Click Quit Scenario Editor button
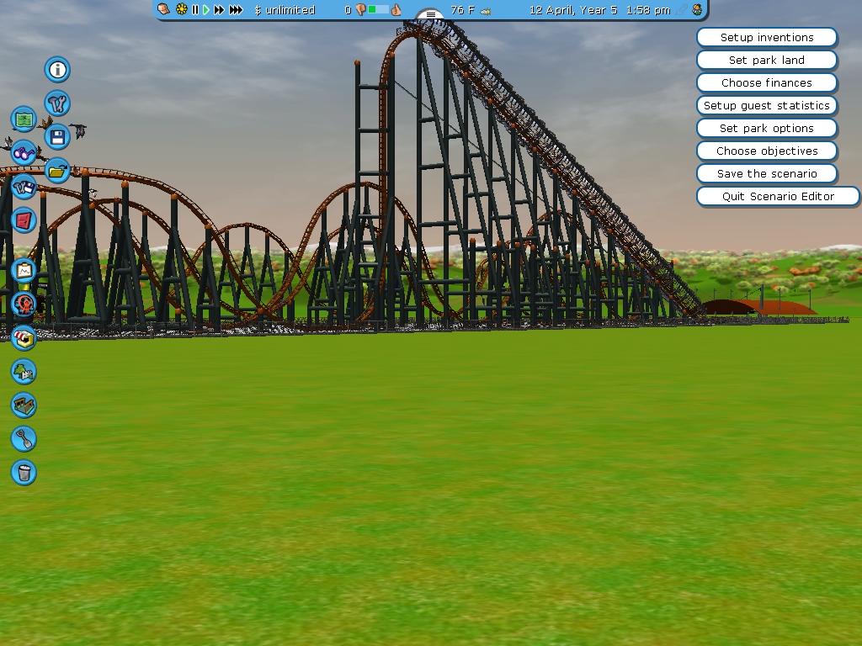Viewport: 862px width, 646px height. coord(777,197)
